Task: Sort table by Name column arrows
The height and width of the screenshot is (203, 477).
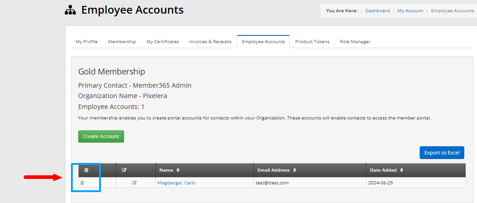Action: point(178,170)
